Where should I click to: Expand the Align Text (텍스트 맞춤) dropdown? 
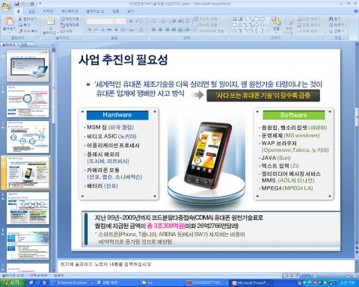point(206,25)
